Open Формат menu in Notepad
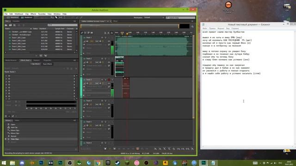This screenshot has width=296, height=166. pyautogui.click(x=221, y=29)
